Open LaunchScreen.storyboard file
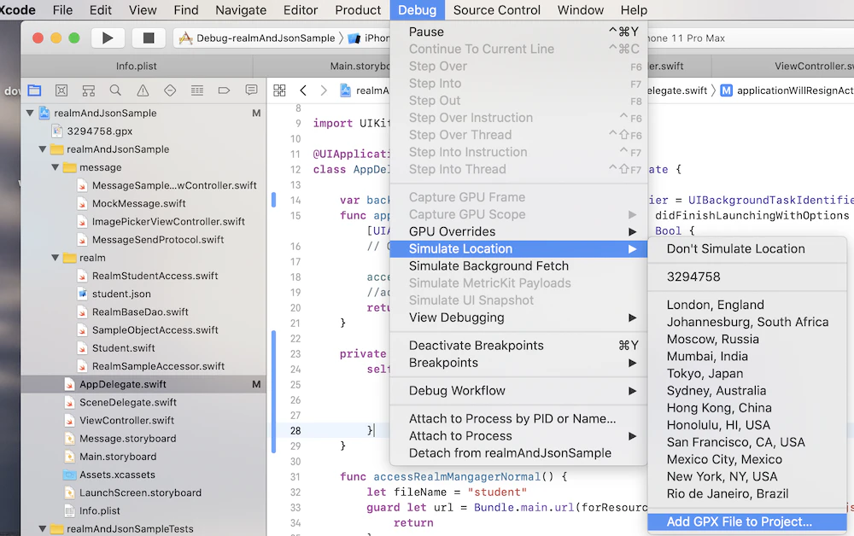Image resolution: width=854 pixels, height=536 pixels. click(140, 493)
